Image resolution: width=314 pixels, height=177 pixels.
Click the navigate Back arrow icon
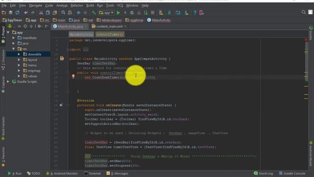[x=78, y=13]
